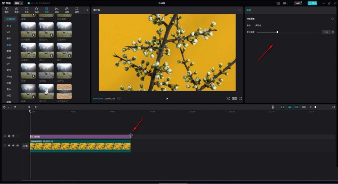
Task: Open the 菜单 dropdown in title bar
Action: tap(18, 3)
